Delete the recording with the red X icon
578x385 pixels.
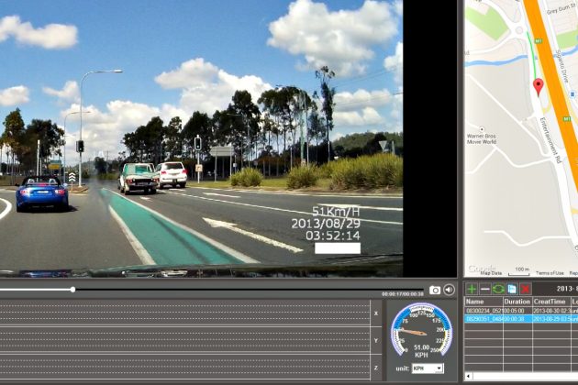(526, 290)
